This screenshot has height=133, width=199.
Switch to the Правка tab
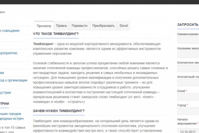point(61,26)
